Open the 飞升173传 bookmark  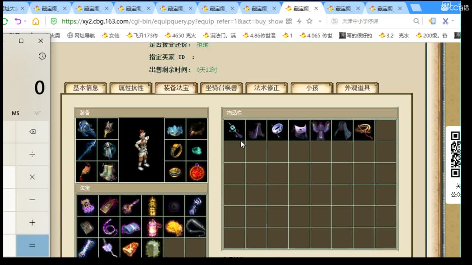pos(142,36)
